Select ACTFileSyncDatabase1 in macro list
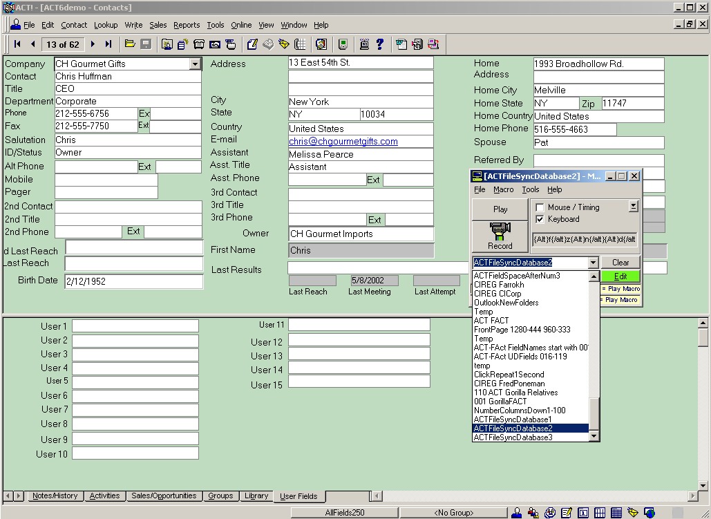The width and height of the screenshot is (711, 519). [x=531, y=419]
